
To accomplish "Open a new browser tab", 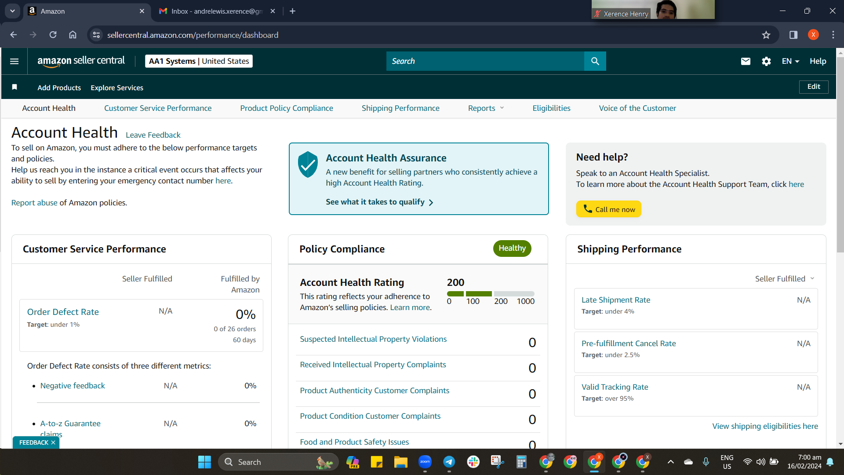I will [x=292, y=11].
